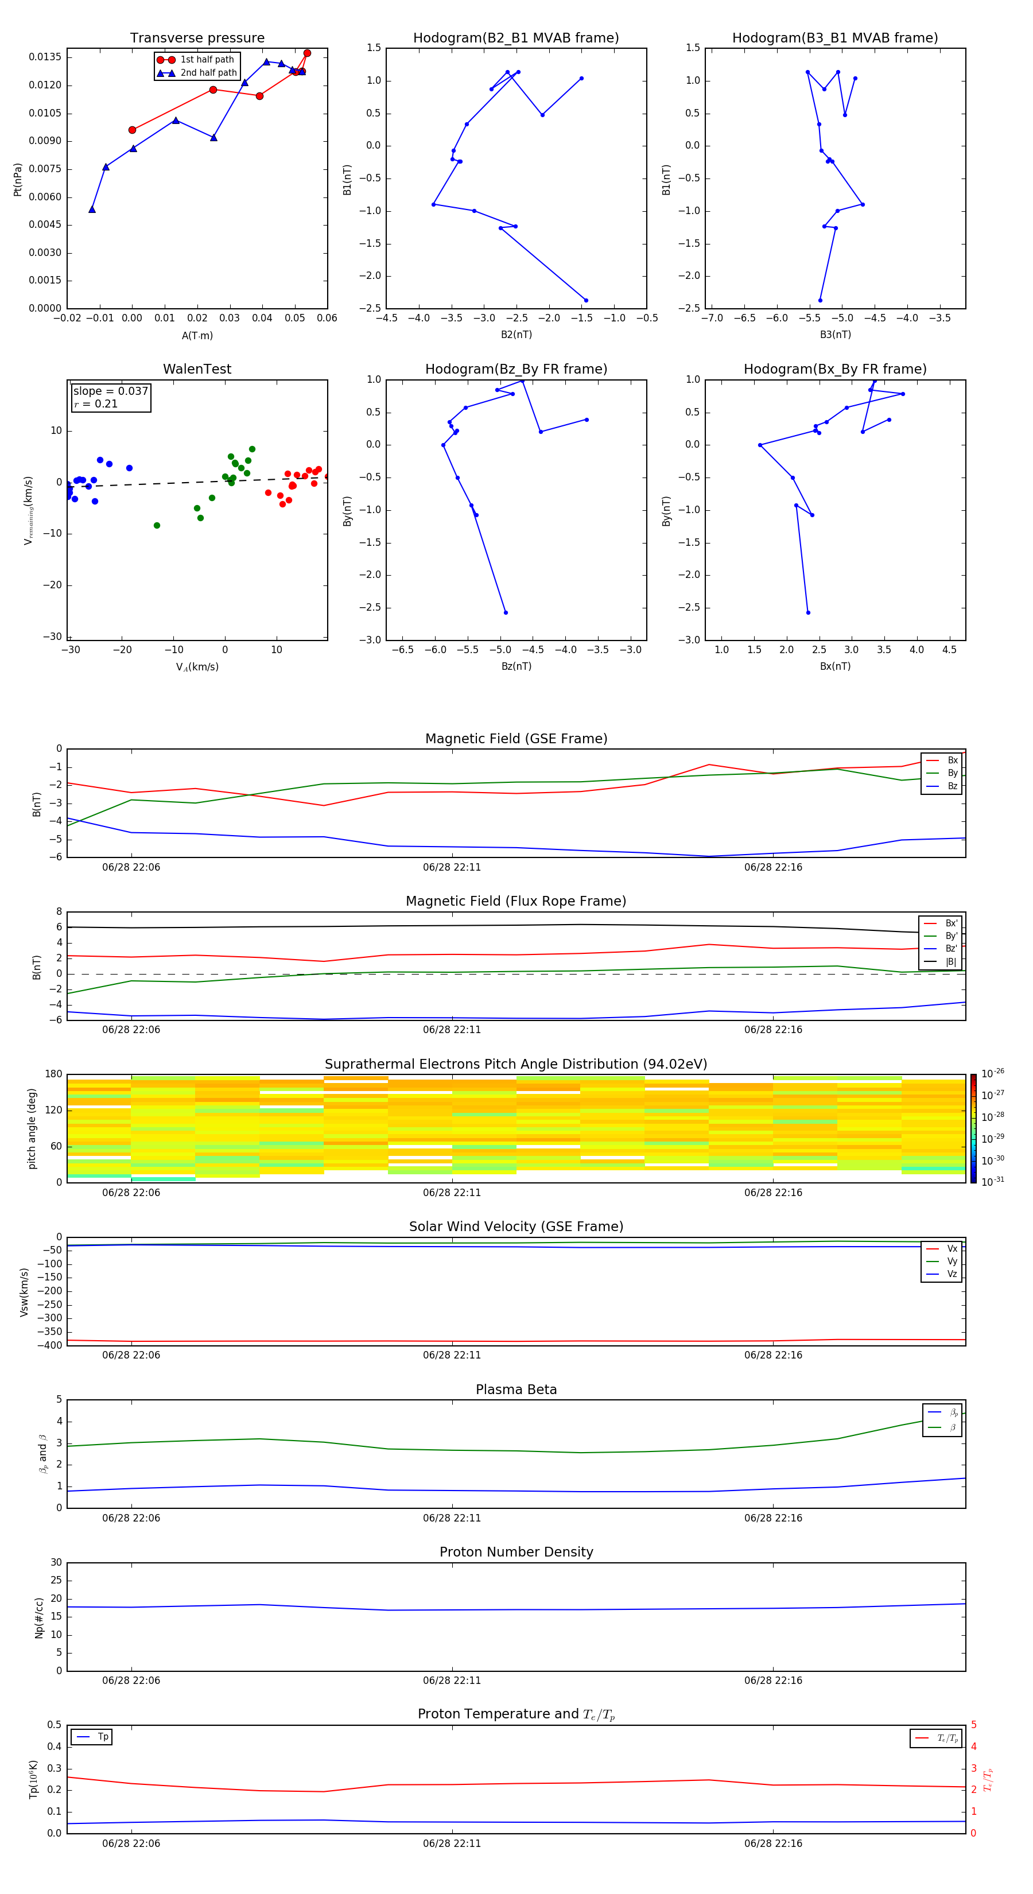Click the 'Proton Number Density' title
The width and height of the screenshot is (1033, 1894).
coord(516,1552)
